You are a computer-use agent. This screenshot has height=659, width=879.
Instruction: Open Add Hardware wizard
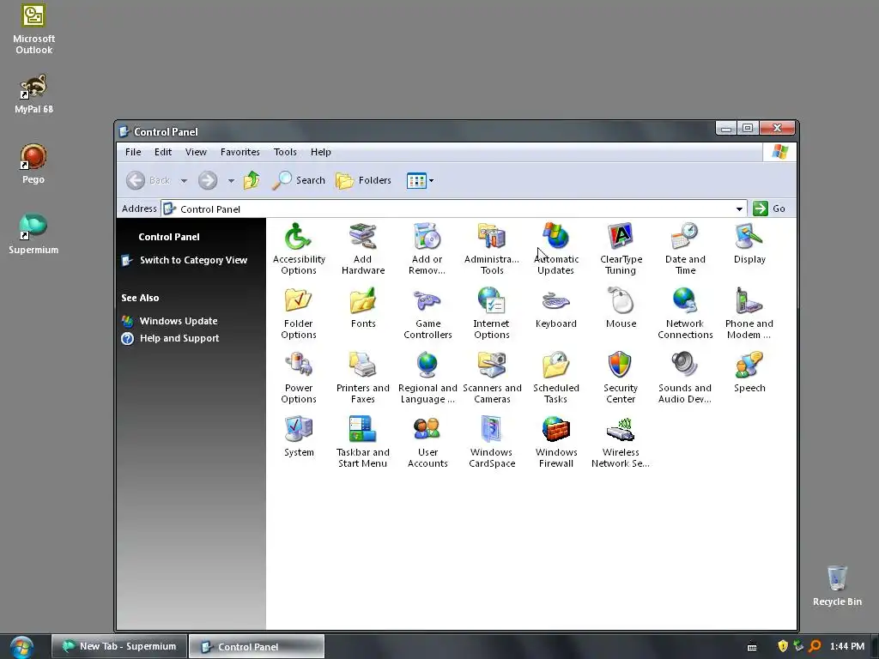(x=363, y=249)
